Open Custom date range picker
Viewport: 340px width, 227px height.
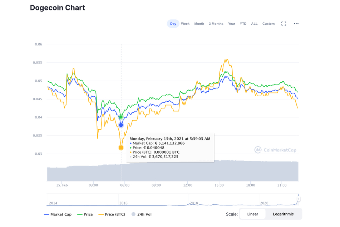click(268, 24)
